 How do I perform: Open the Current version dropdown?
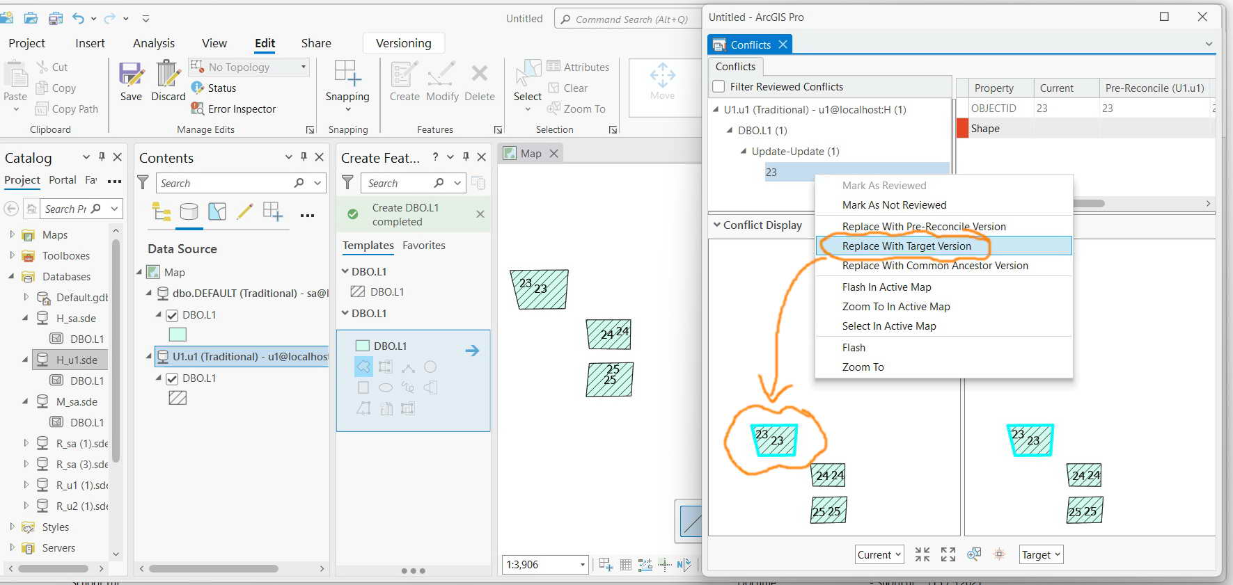pos(880,554)
